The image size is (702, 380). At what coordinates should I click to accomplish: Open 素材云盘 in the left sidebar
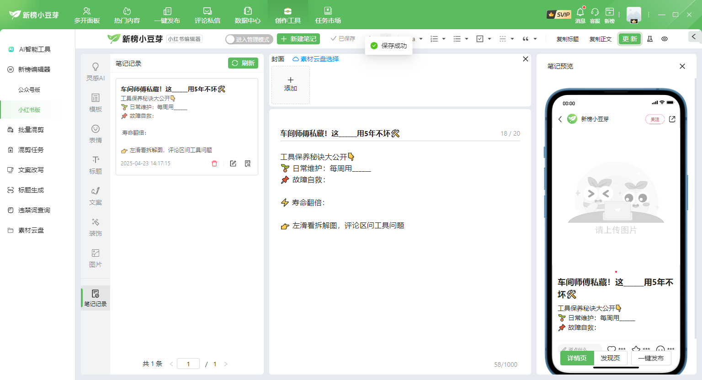(31, 230)
